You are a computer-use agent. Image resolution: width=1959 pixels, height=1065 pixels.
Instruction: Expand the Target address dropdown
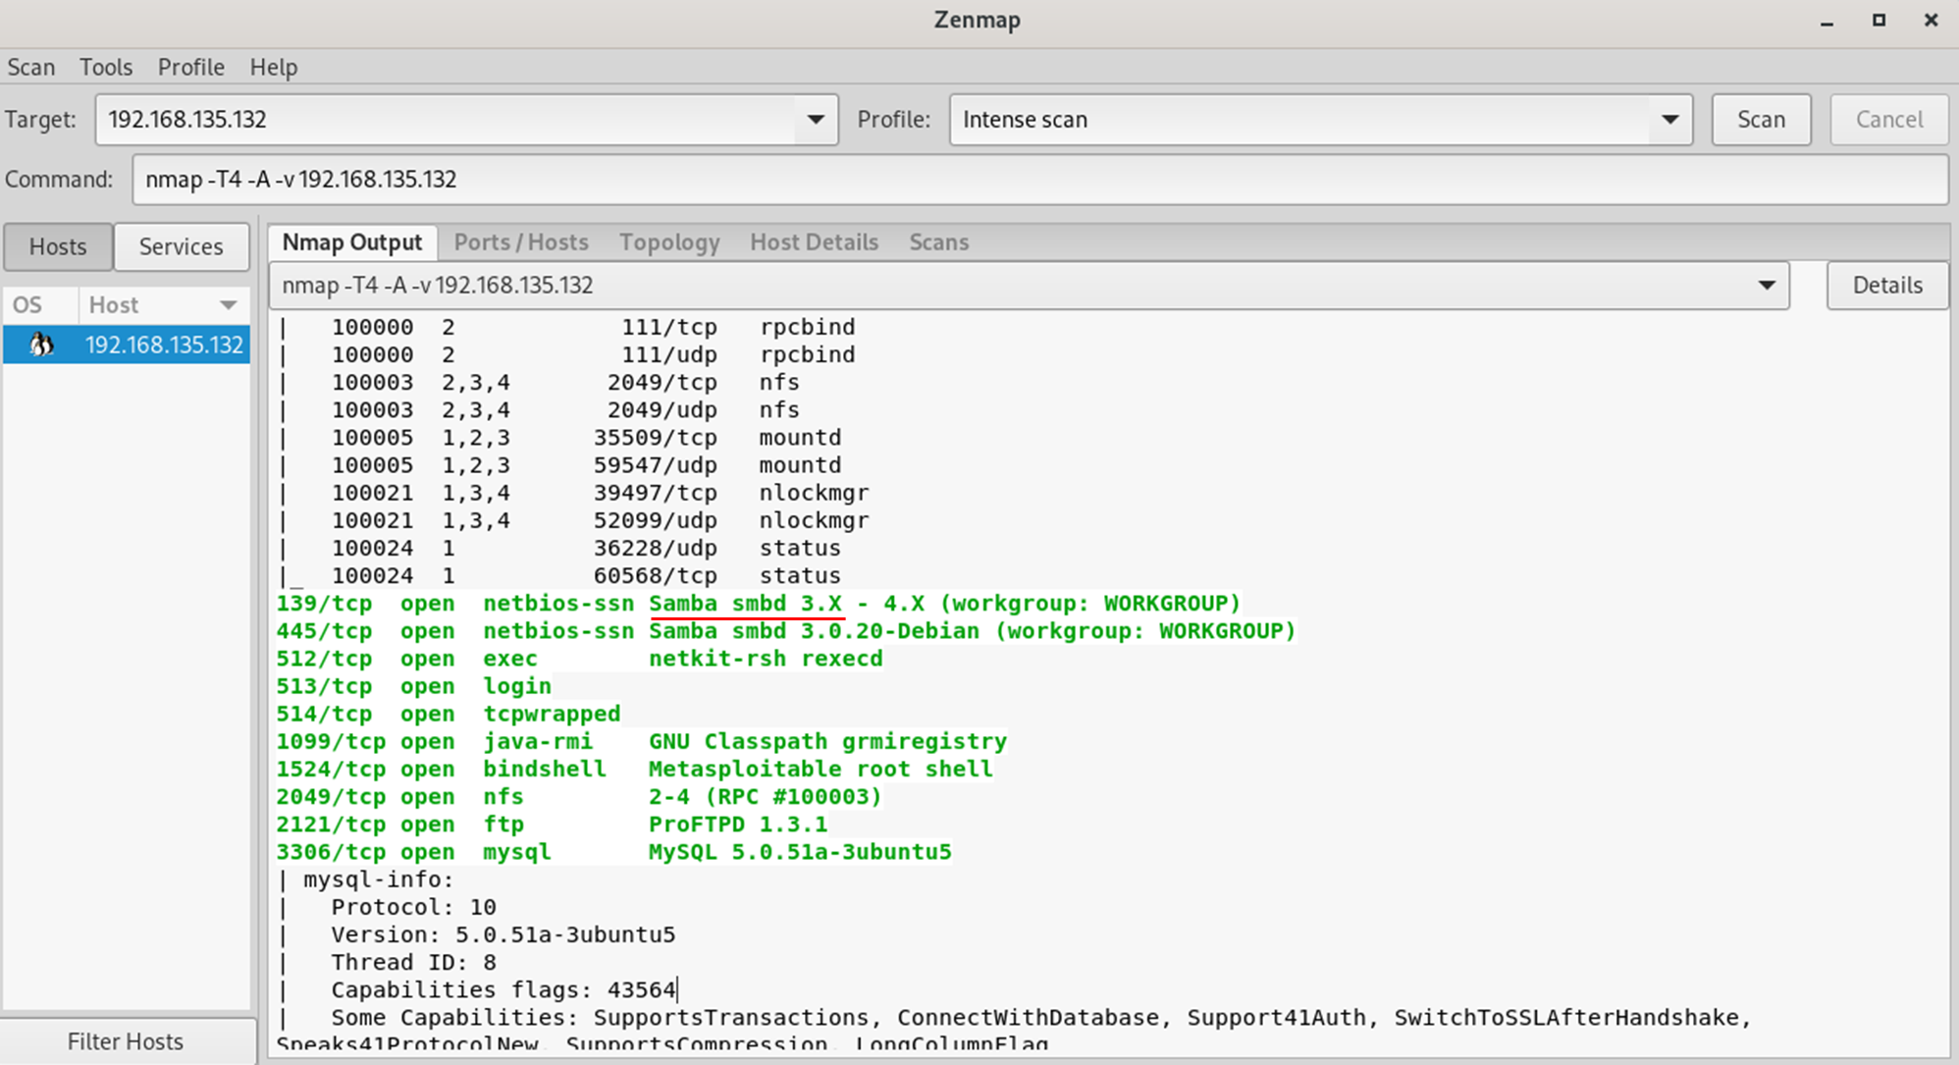815,120
